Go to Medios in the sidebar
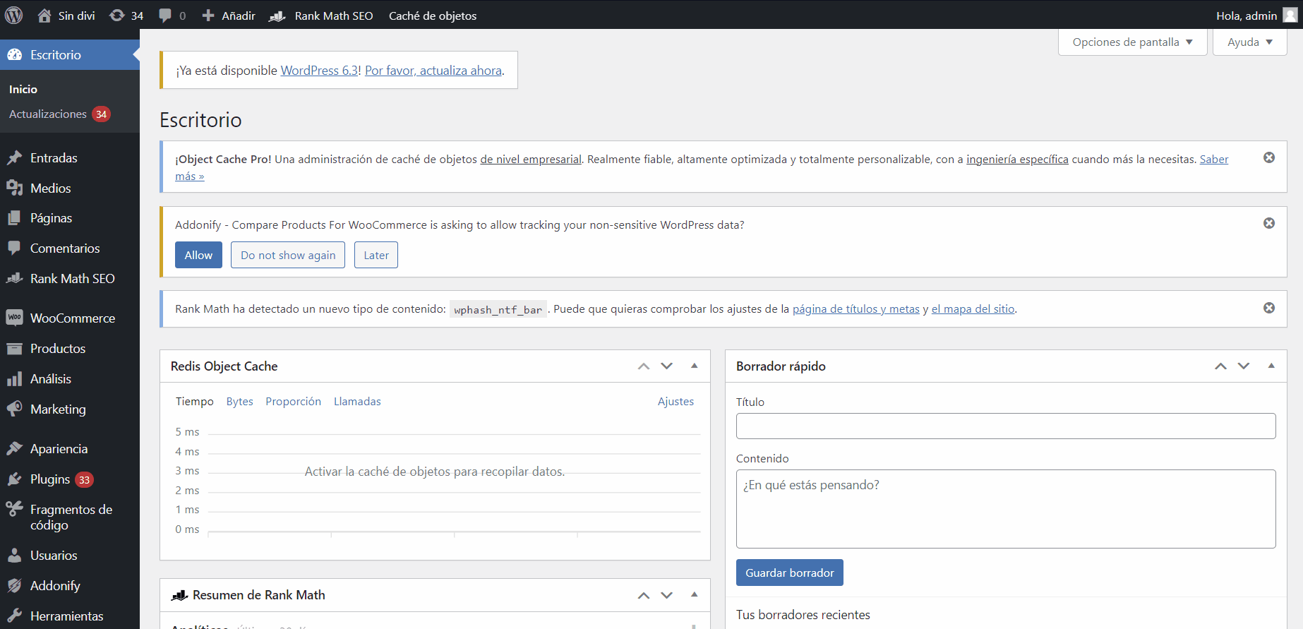The width and height of the screenshot is (1303, 629). 50,188
